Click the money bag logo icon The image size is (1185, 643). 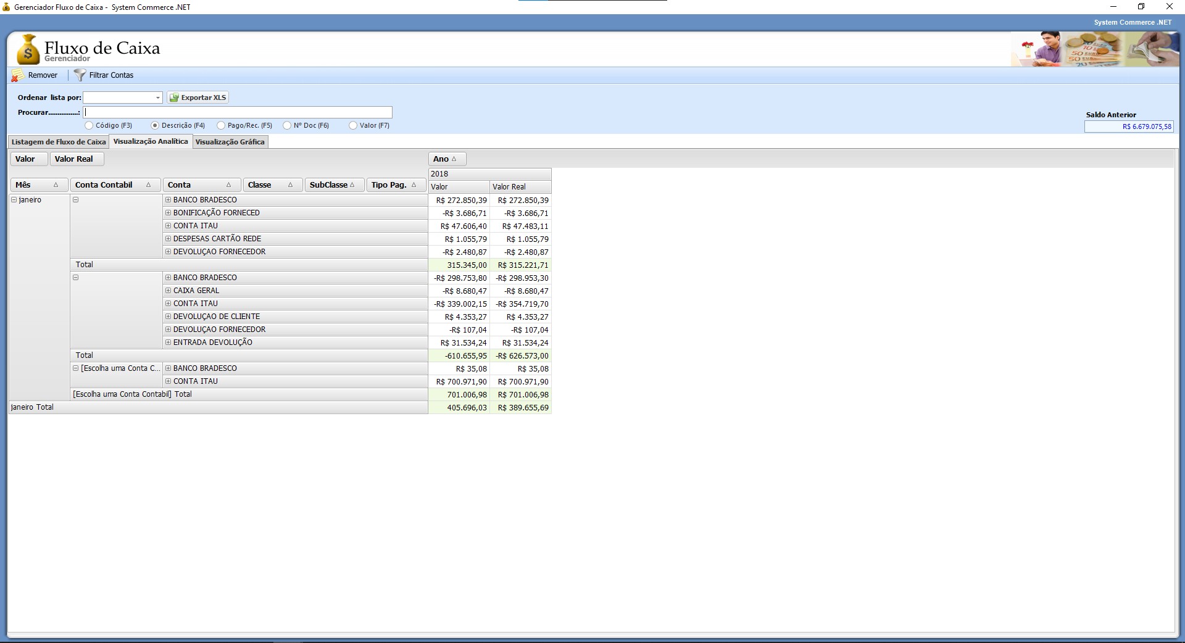point(27,51)
